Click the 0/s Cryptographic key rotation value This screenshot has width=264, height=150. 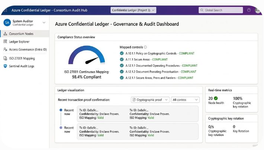click(211, 127)
